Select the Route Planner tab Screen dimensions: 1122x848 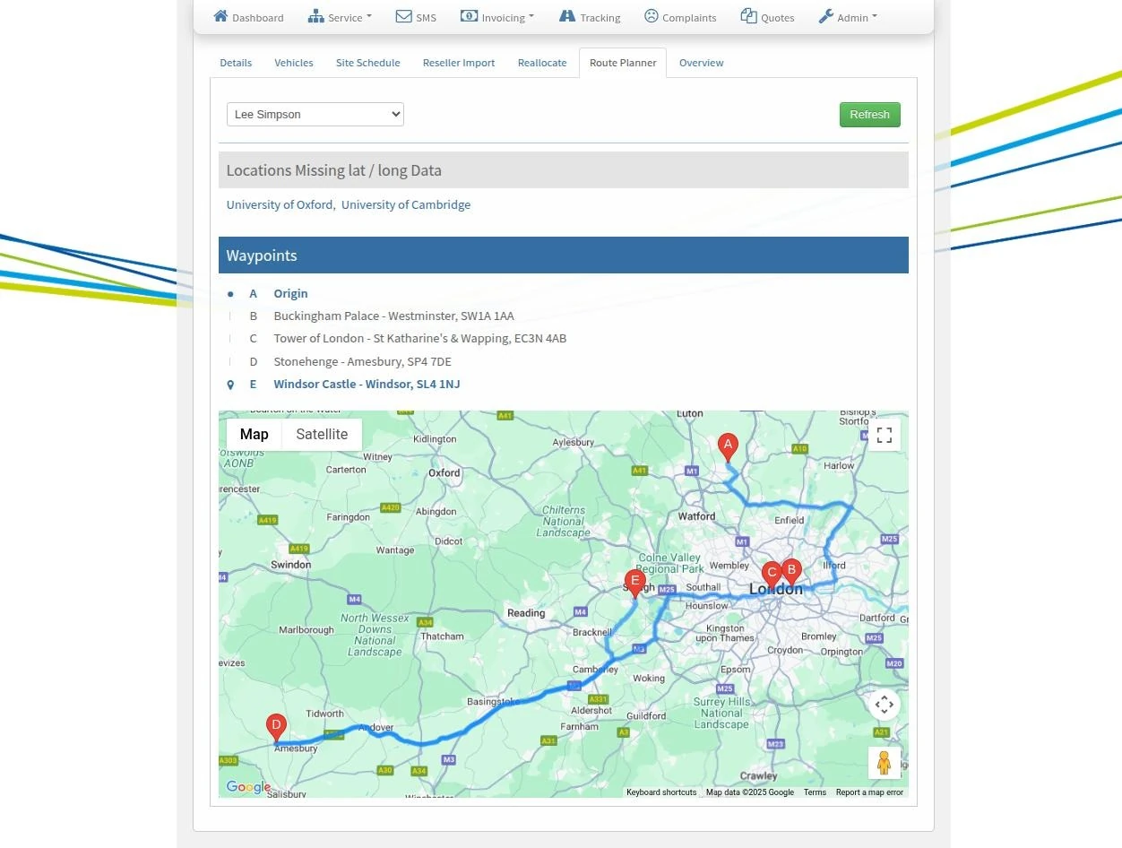point(623,63)
